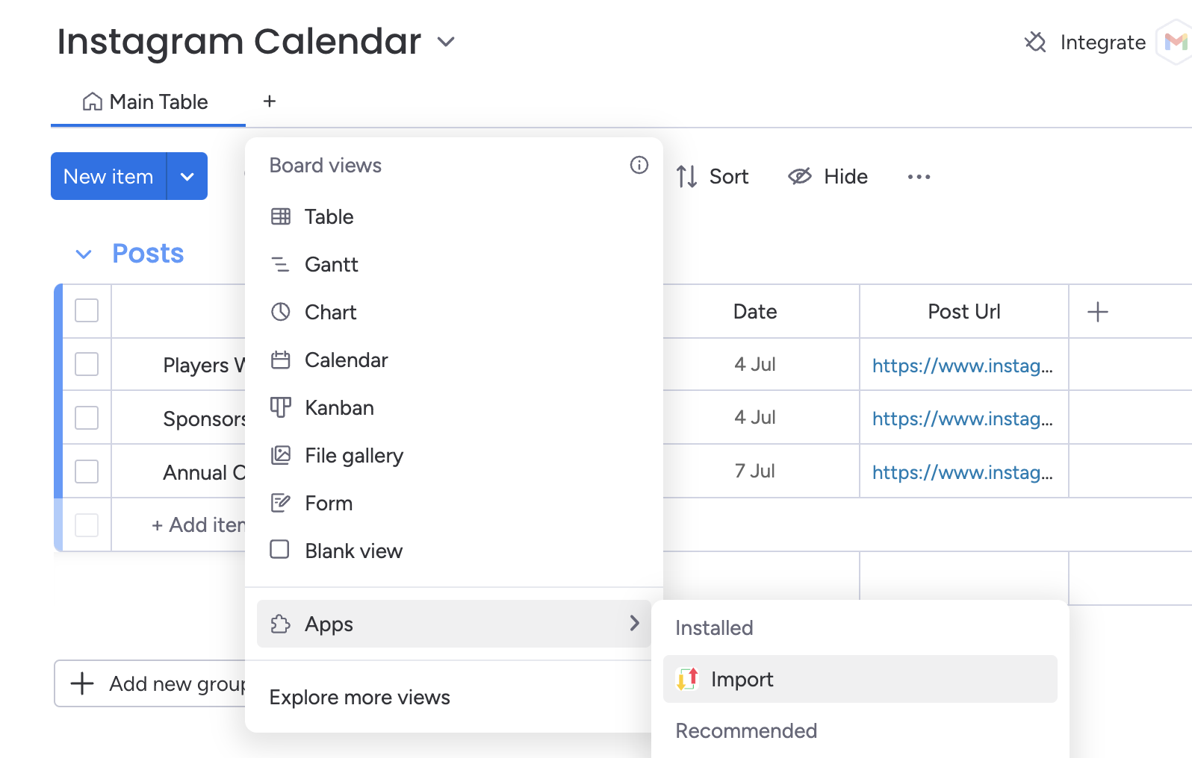
Task: Check the Sponsors row checkbox
Action: 87,418
